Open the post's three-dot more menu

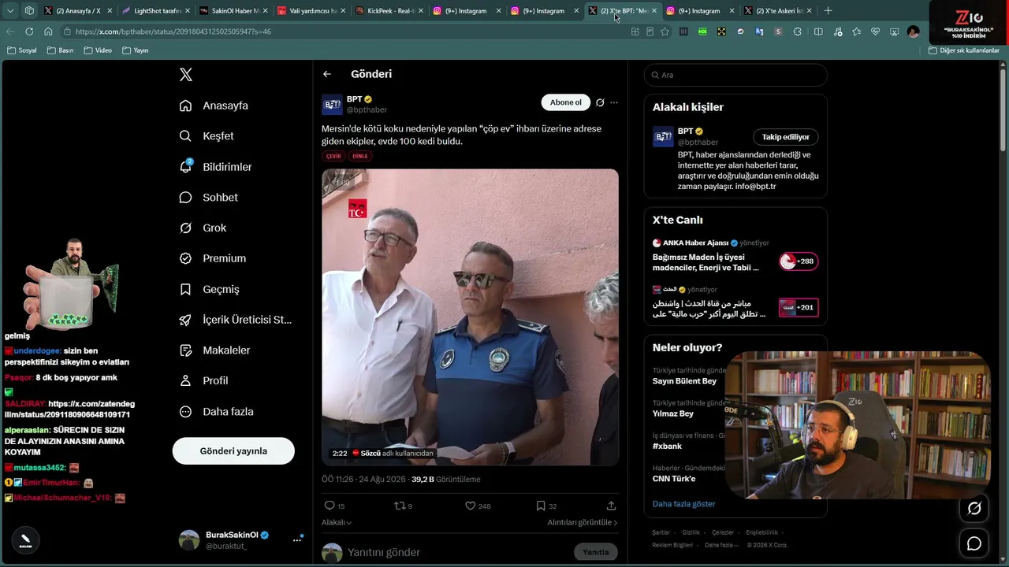[x=614, y=102]
